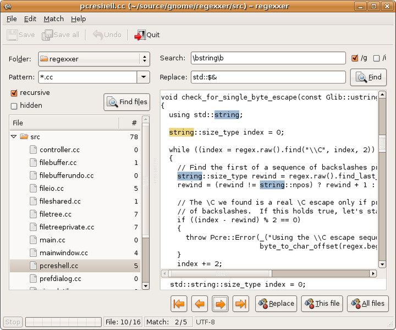Enable the hidden files checkbox
The image size is (396, 330).
pyautogui.click(x=14, y=106)
